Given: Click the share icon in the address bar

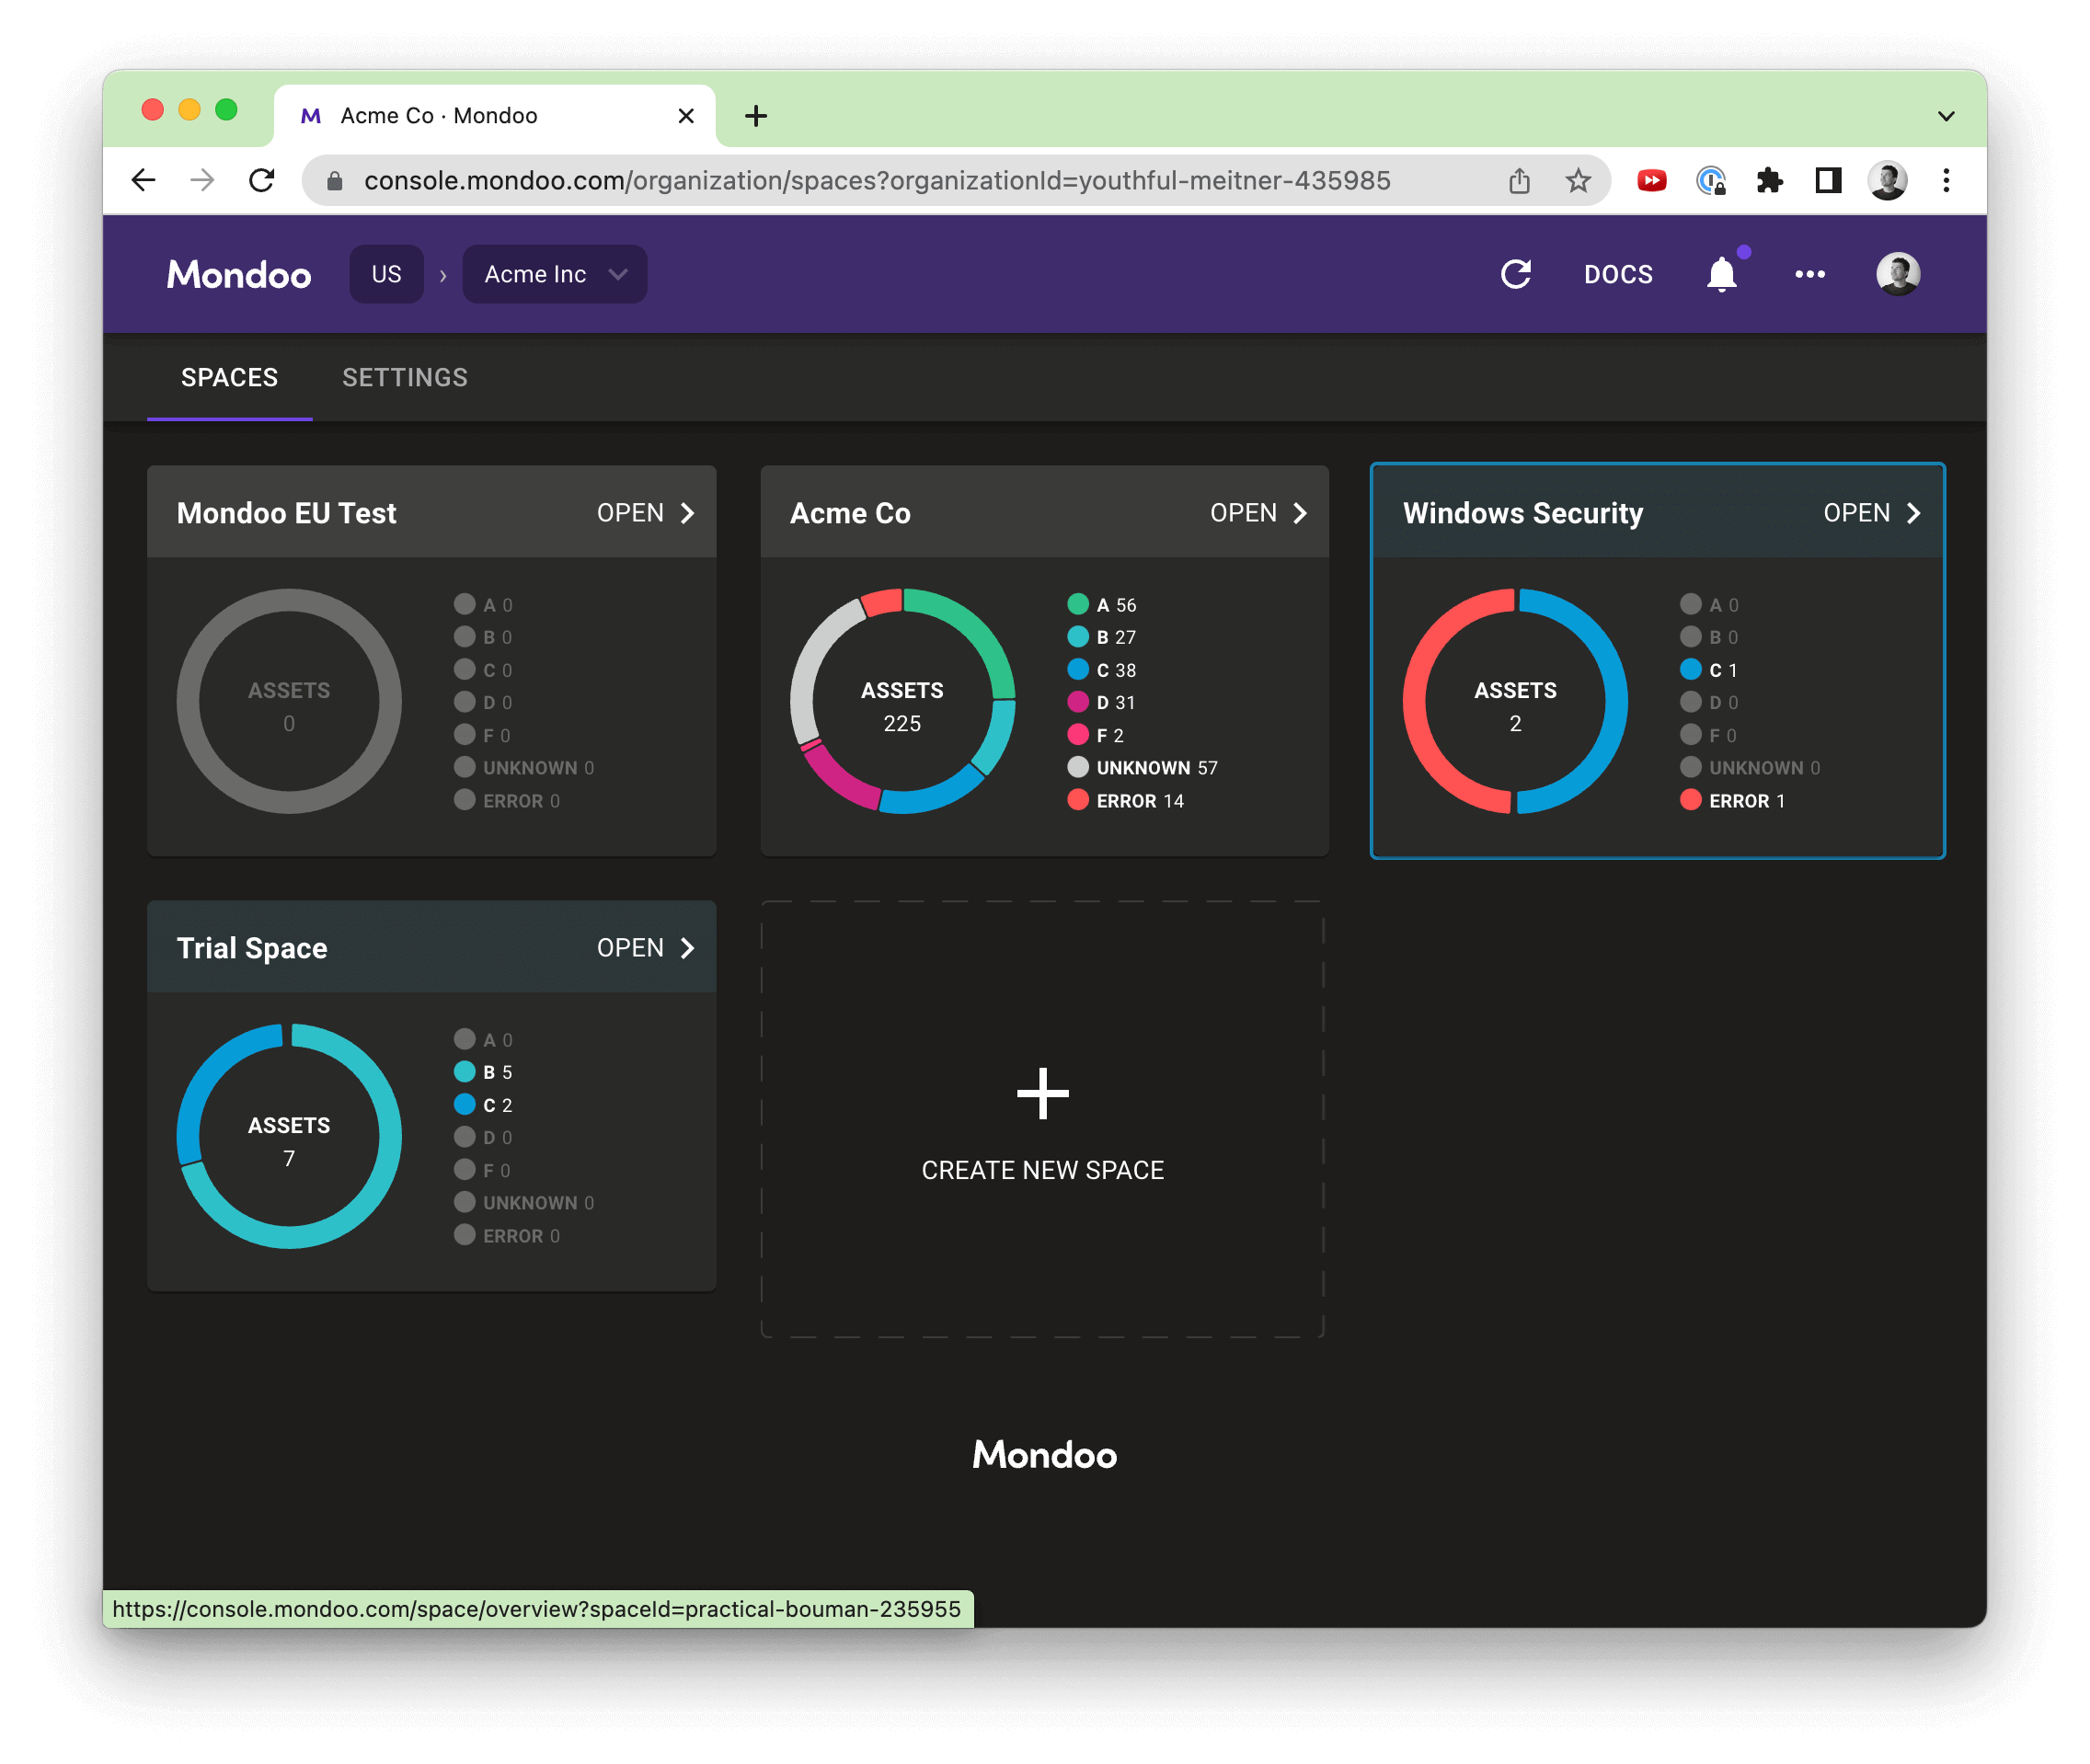Looking at the screenshot, I should (x=1520, y=181).
